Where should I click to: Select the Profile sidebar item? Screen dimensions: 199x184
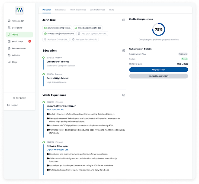19,35
